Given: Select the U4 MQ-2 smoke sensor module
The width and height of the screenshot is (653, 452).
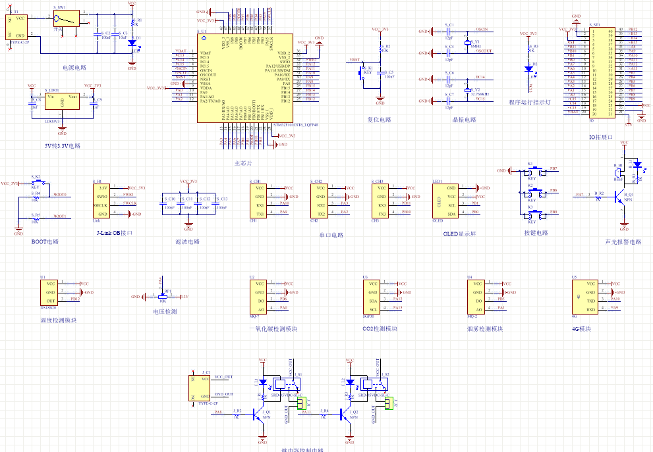Looking at the screenshot, I should pyautogui.click(x=476, y=297).
